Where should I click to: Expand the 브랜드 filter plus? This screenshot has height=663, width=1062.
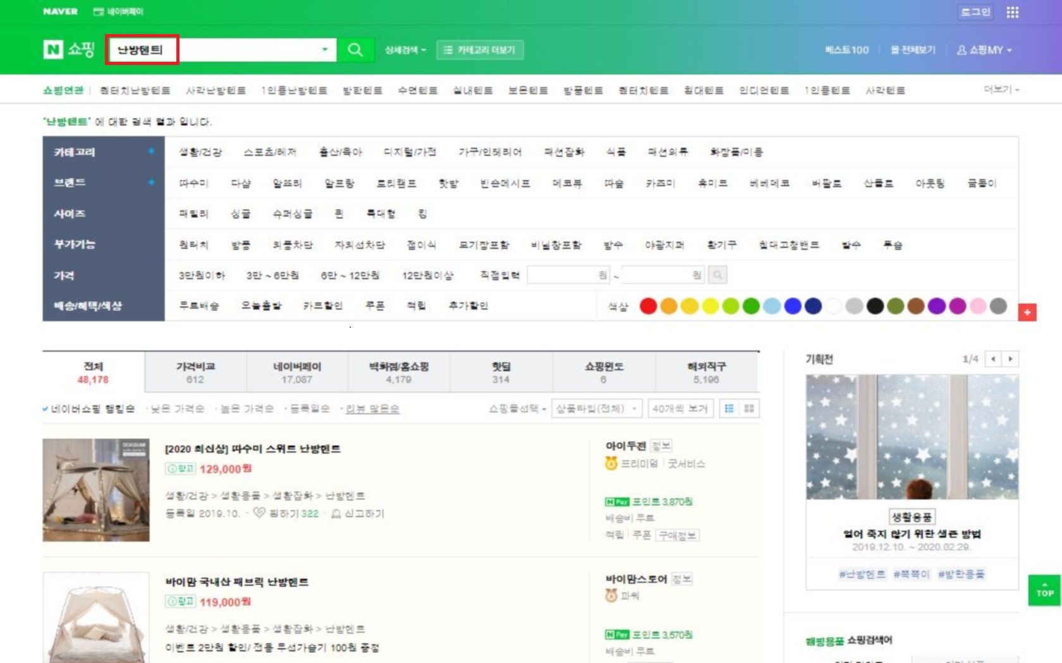point(151,182)
